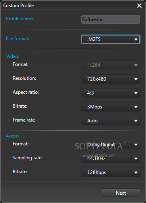Expand the 128Kbps audio Bitrate dropdown
Image resolution: width=146 pixels, height=203 pixels.
(111, 172)
